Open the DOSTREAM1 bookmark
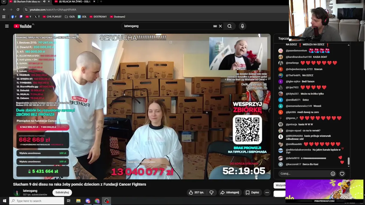The image size is (365, 205). 98,17
